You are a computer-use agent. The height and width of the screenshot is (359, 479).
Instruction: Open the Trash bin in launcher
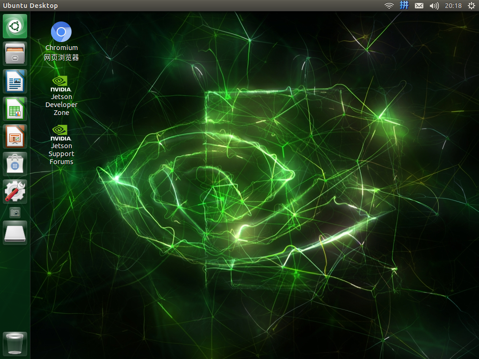15,344
